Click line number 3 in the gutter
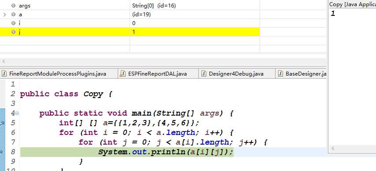376x171 pixels. pyautogui.click(x=12, y=104)
